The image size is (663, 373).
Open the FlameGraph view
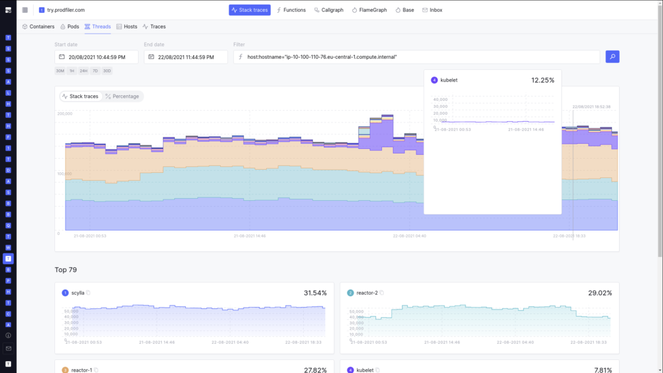369,10
